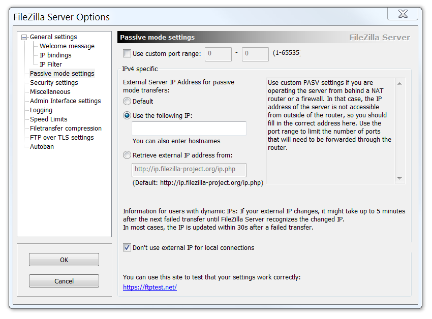
Task: Open Security settings page
Action: (x=54, y=83)
